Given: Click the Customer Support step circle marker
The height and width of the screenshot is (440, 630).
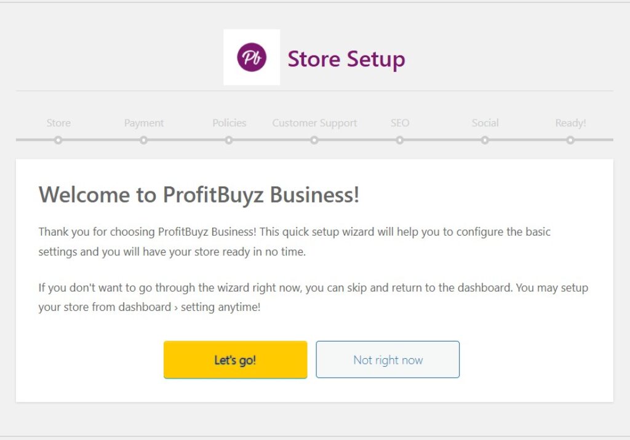Looking at the screenshot, I should point(314,140).
